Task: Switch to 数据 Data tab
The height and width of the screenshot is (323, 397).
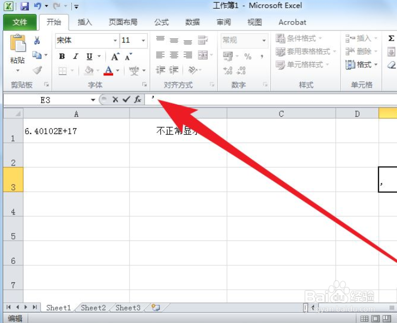Action: [193, 22]
